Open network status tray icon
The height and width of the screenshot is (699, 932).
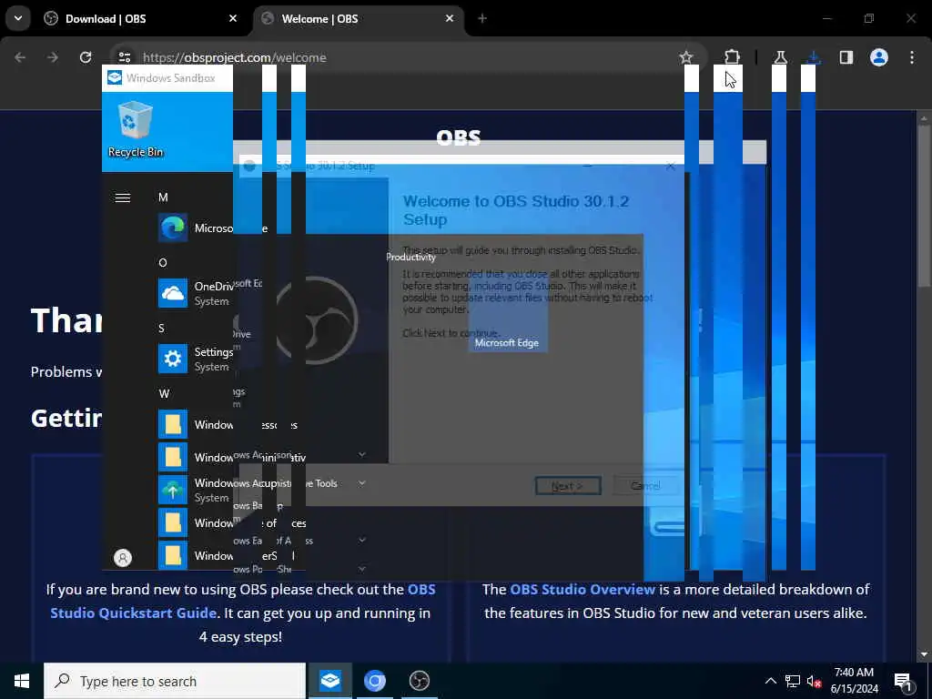pyautogui.click(x=793, y=681)
